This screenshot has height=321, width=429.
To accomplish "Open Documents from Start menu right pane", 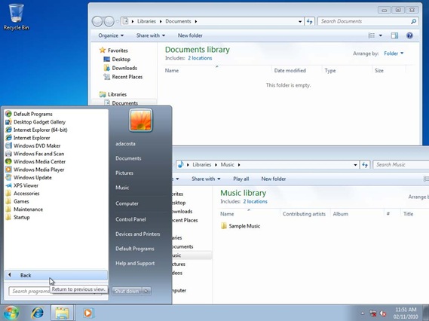I will pos(128,158).
